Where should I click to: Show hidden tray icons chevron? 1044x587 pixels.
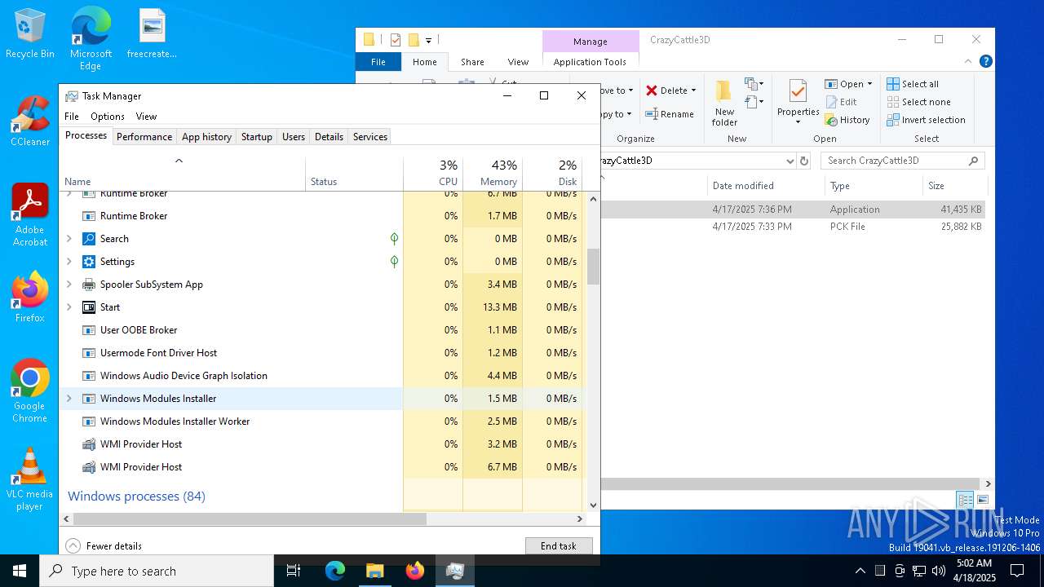pyautogui.click(x=860, y=571)
